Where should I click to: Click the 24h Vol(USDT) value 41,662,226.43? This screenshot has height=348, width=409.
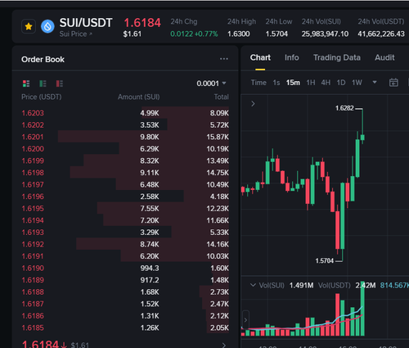point(381,34)
